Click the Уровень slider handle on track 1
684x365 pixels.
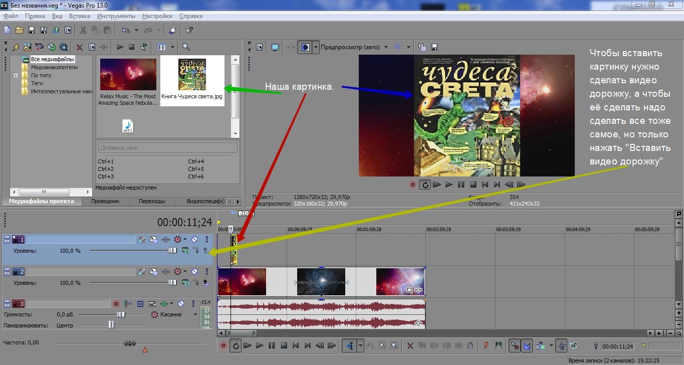(172, 251)
